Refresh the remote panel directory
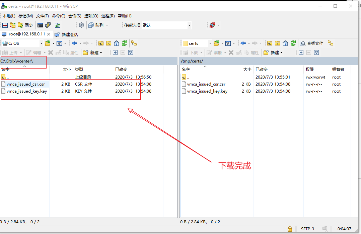This screenshot has height=234, width=361. tap(293, 43)
